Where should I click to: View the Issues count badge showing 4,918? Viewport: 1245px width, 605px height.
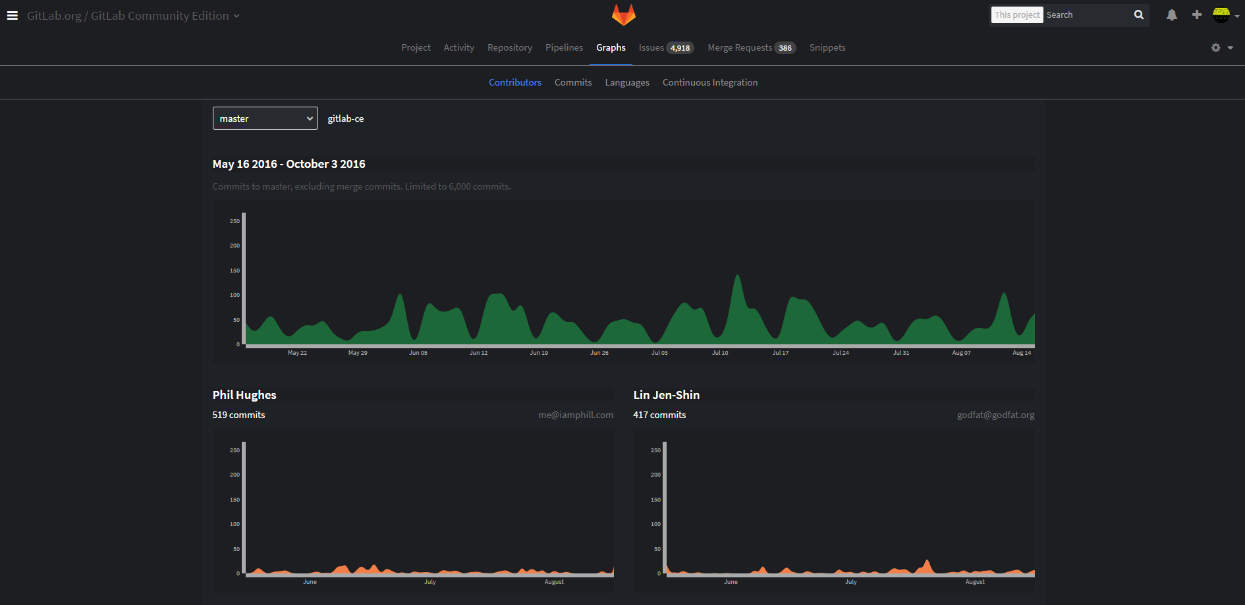[x=680, y=47]
